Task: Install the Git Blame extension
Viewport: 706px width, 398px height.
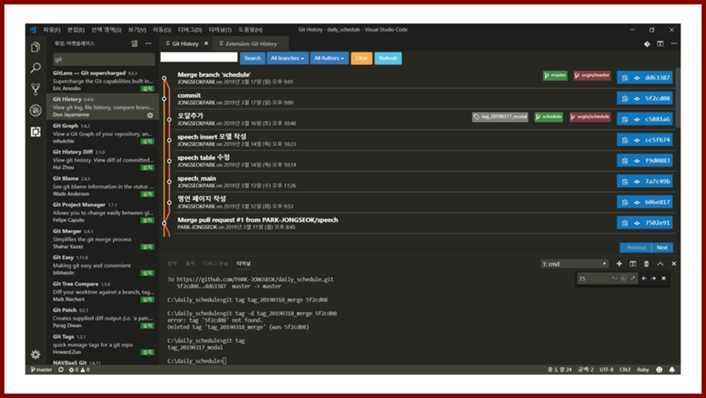Action: 147,194
